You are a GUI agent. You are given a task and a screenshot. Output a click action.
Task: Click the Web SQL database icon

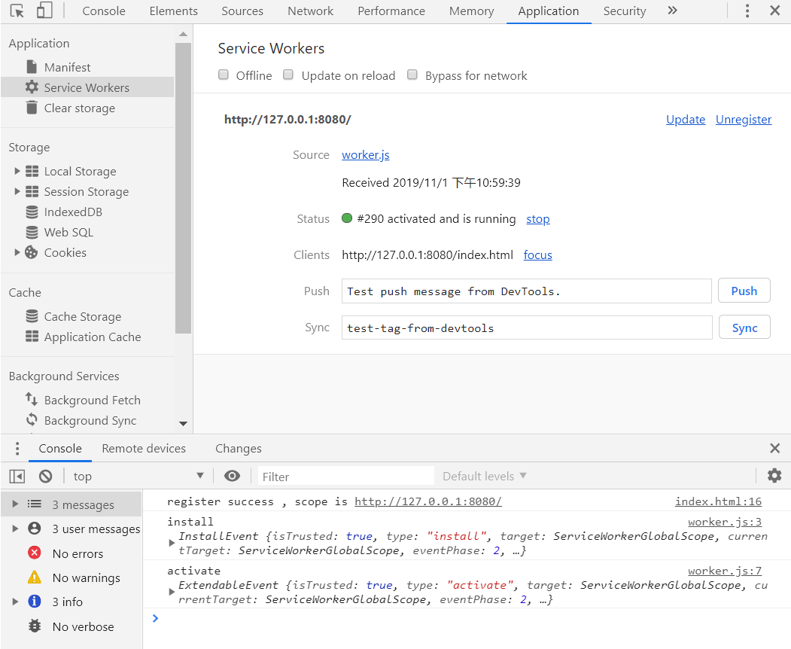tap(32, 232)
